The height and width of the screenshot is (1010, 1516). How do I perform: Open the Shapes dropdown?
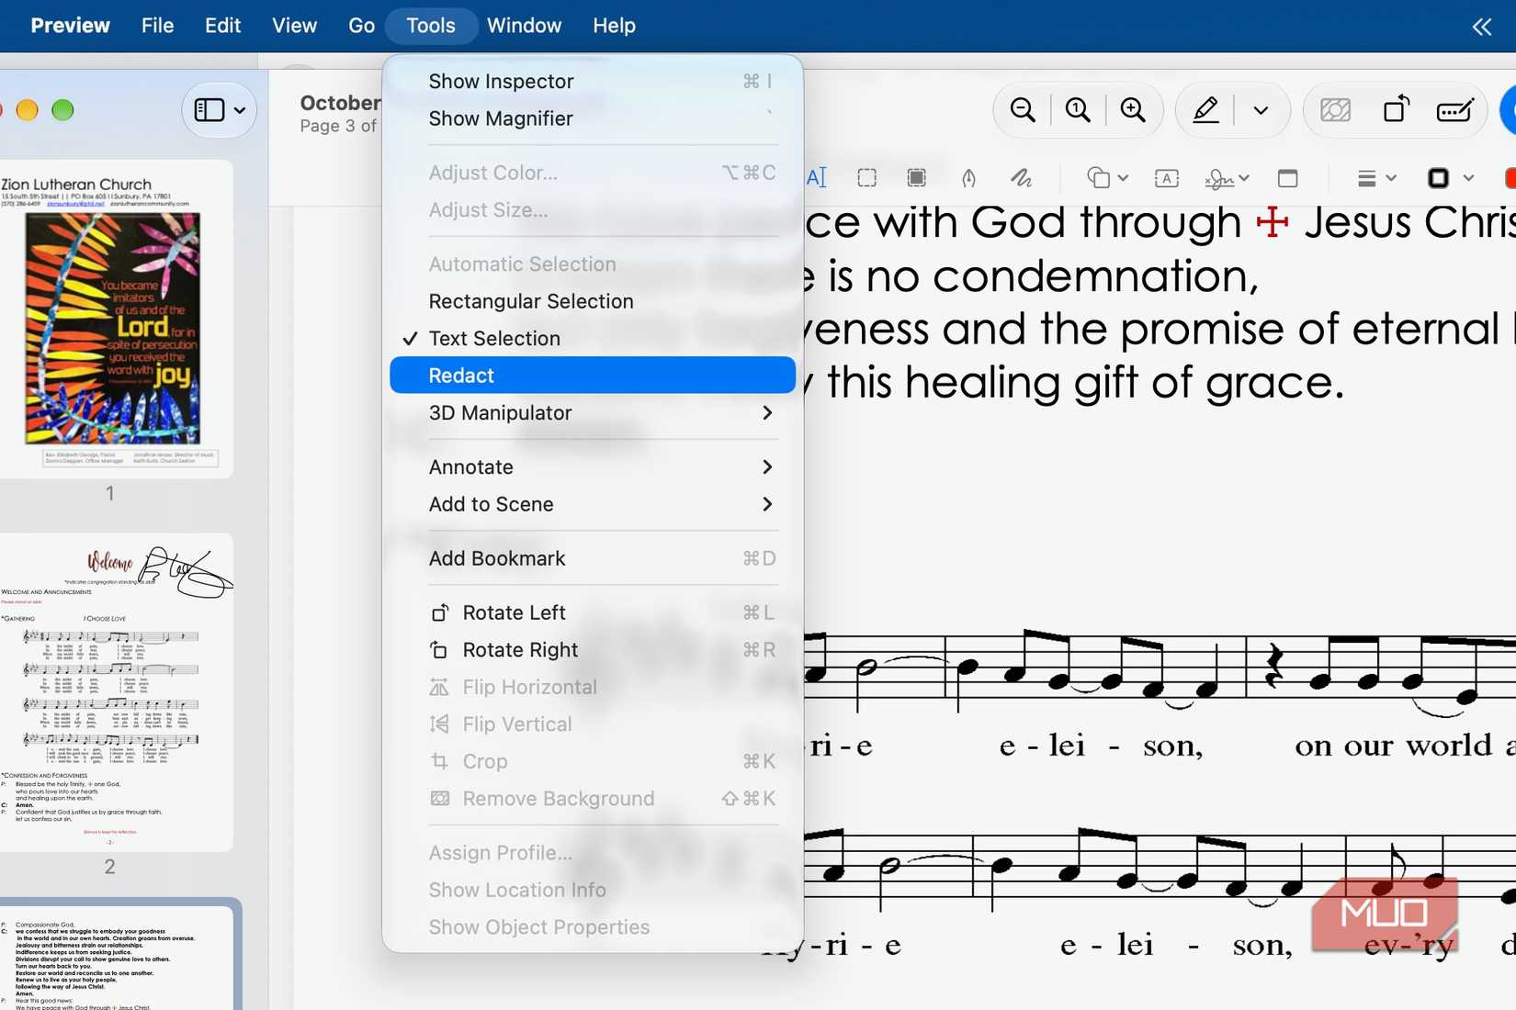1107,178
